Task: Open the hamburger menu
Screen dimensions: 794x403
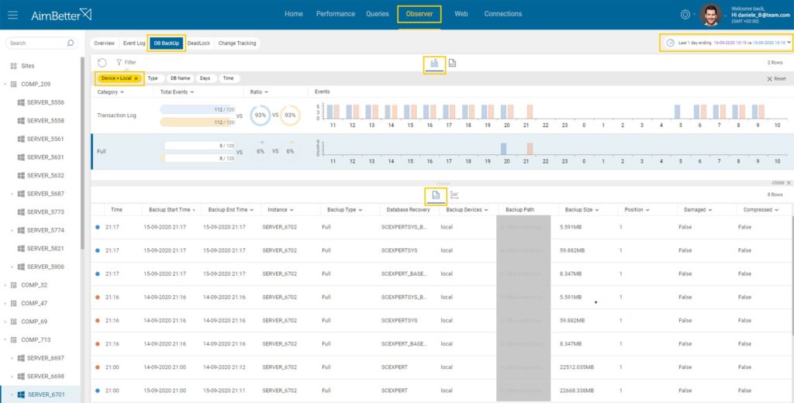Action: point(12,15)
